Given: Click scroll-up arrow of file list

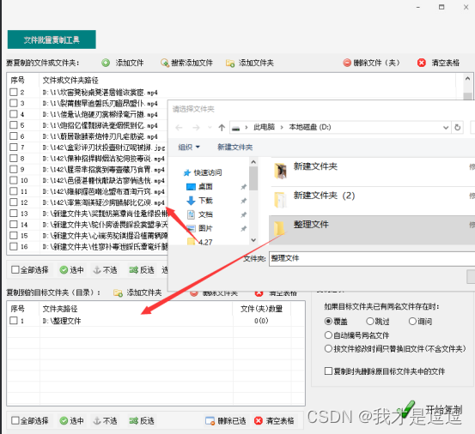Looking at the screenshot, I should point(467,78).
